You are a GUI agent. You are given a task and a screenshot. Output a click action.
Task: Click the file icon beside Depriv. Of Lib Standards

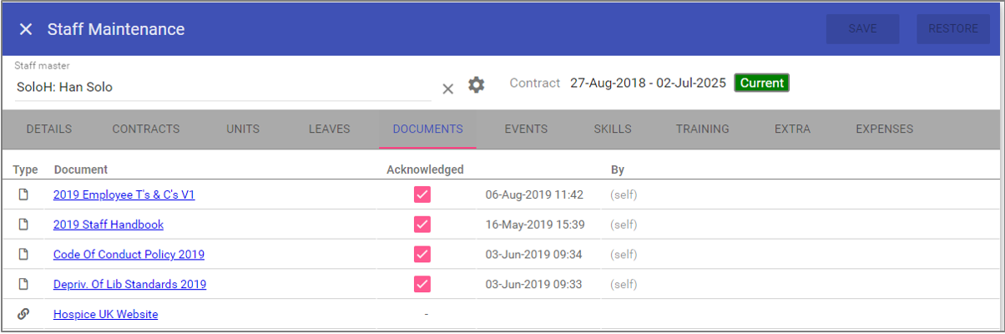coord(23,285)
